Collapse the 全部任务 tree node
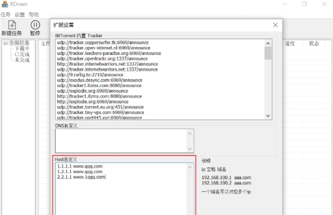This screenshot has width=333, height=215. [x=6, y=43]
